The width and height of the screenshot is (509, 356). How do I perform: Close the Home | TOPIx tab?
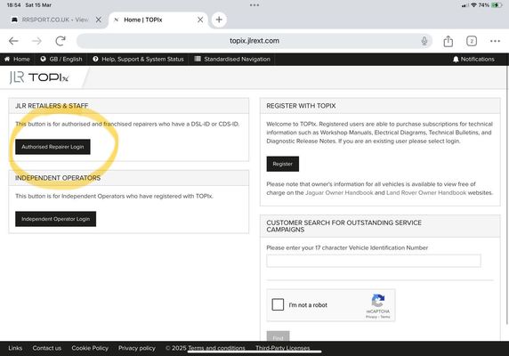click(200, 20)
